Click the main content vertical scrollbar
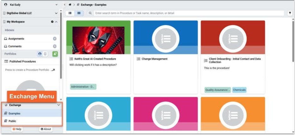Viewport: 295px width, 135px height. pos(293,41)
